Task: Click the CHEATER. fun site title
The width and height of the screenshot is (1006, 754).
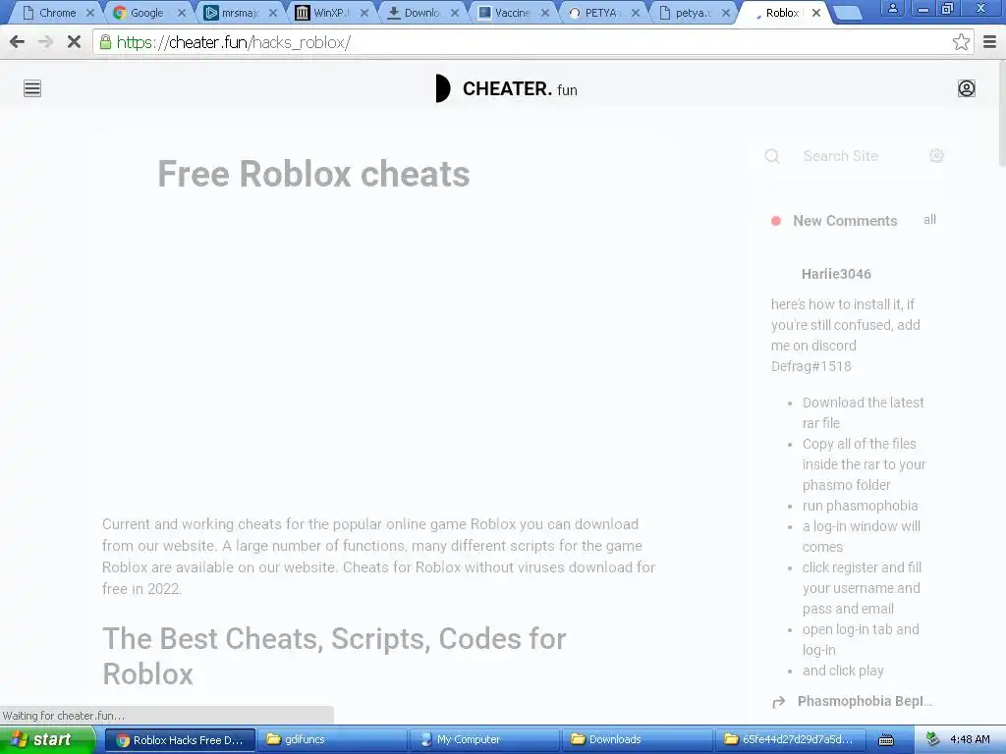Action: click(520, 89)
